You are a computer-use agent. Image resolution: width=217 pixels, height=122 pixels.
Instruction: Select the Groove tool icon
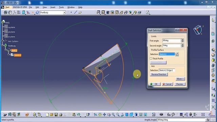coord(112,13)
